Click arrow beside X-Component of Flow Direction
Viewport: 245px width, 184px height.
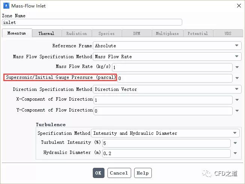237,100
